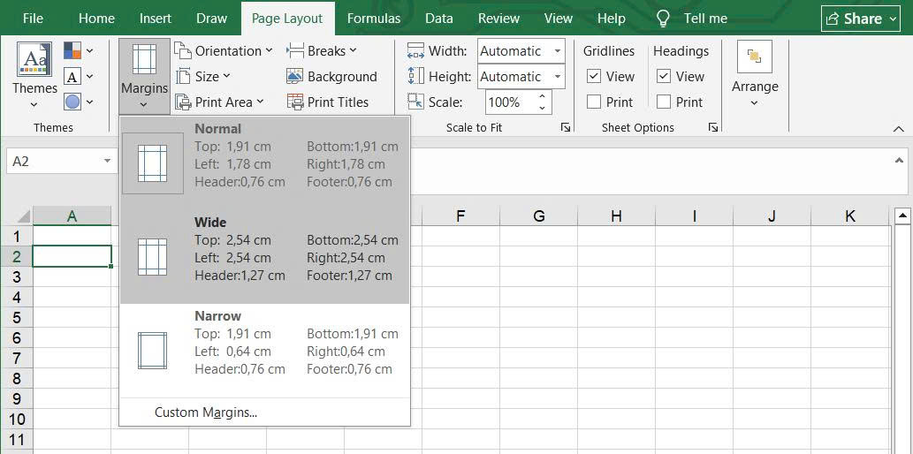The height and width of the screenshot is (454, 913).
Task: Click the Print Area printer icon
Action: tap(184, 102)
